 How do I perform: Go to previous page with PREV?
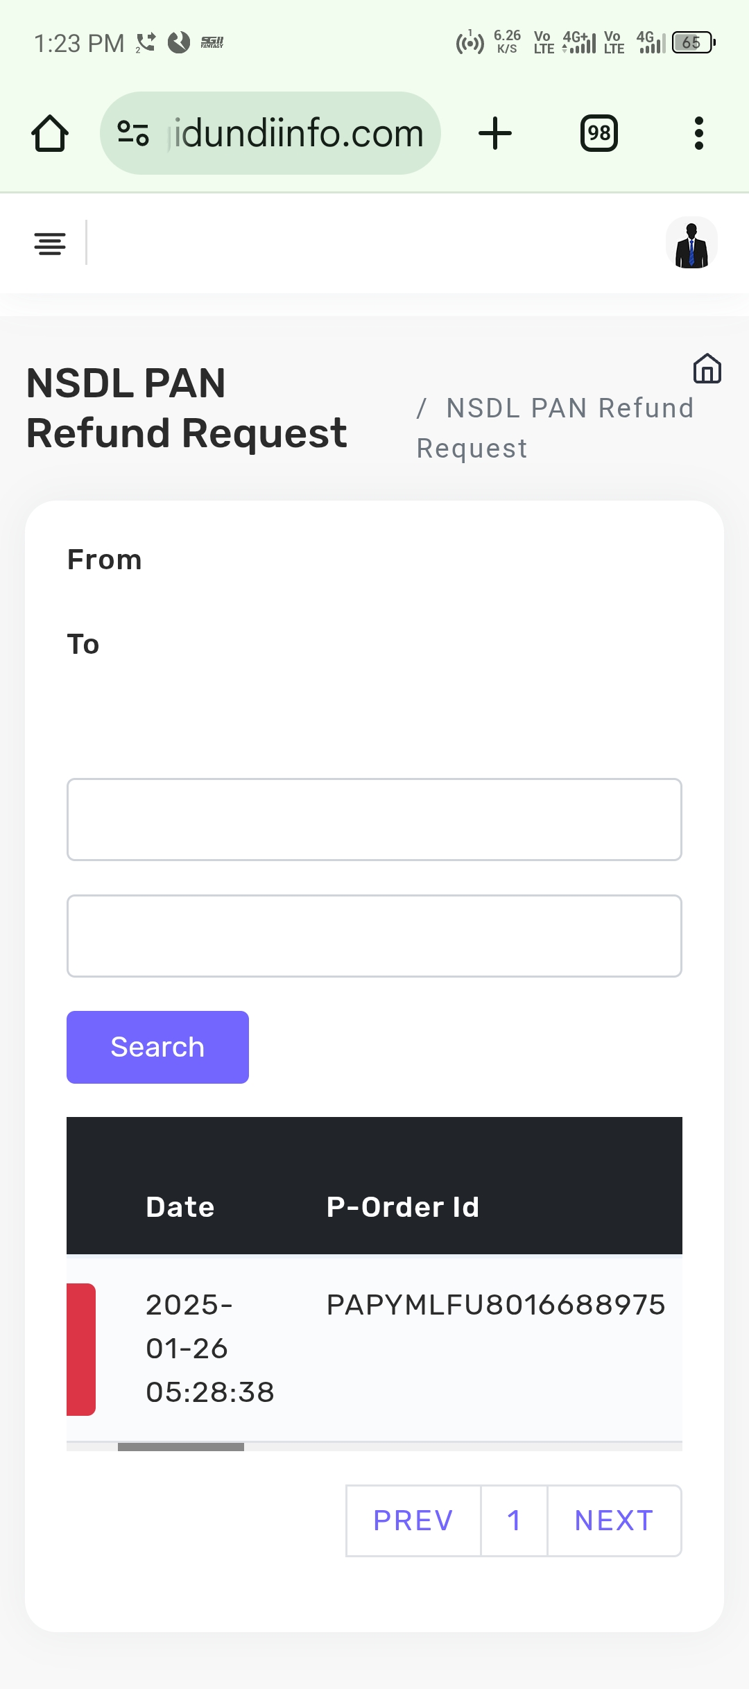tap(413, 1521)
